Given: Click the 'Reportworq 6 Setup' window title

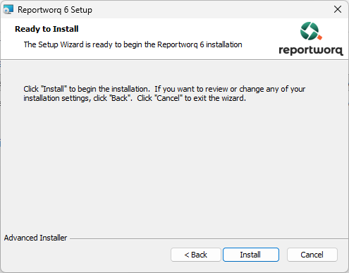Looking at the screenshot, I should [x=55, y=10].
